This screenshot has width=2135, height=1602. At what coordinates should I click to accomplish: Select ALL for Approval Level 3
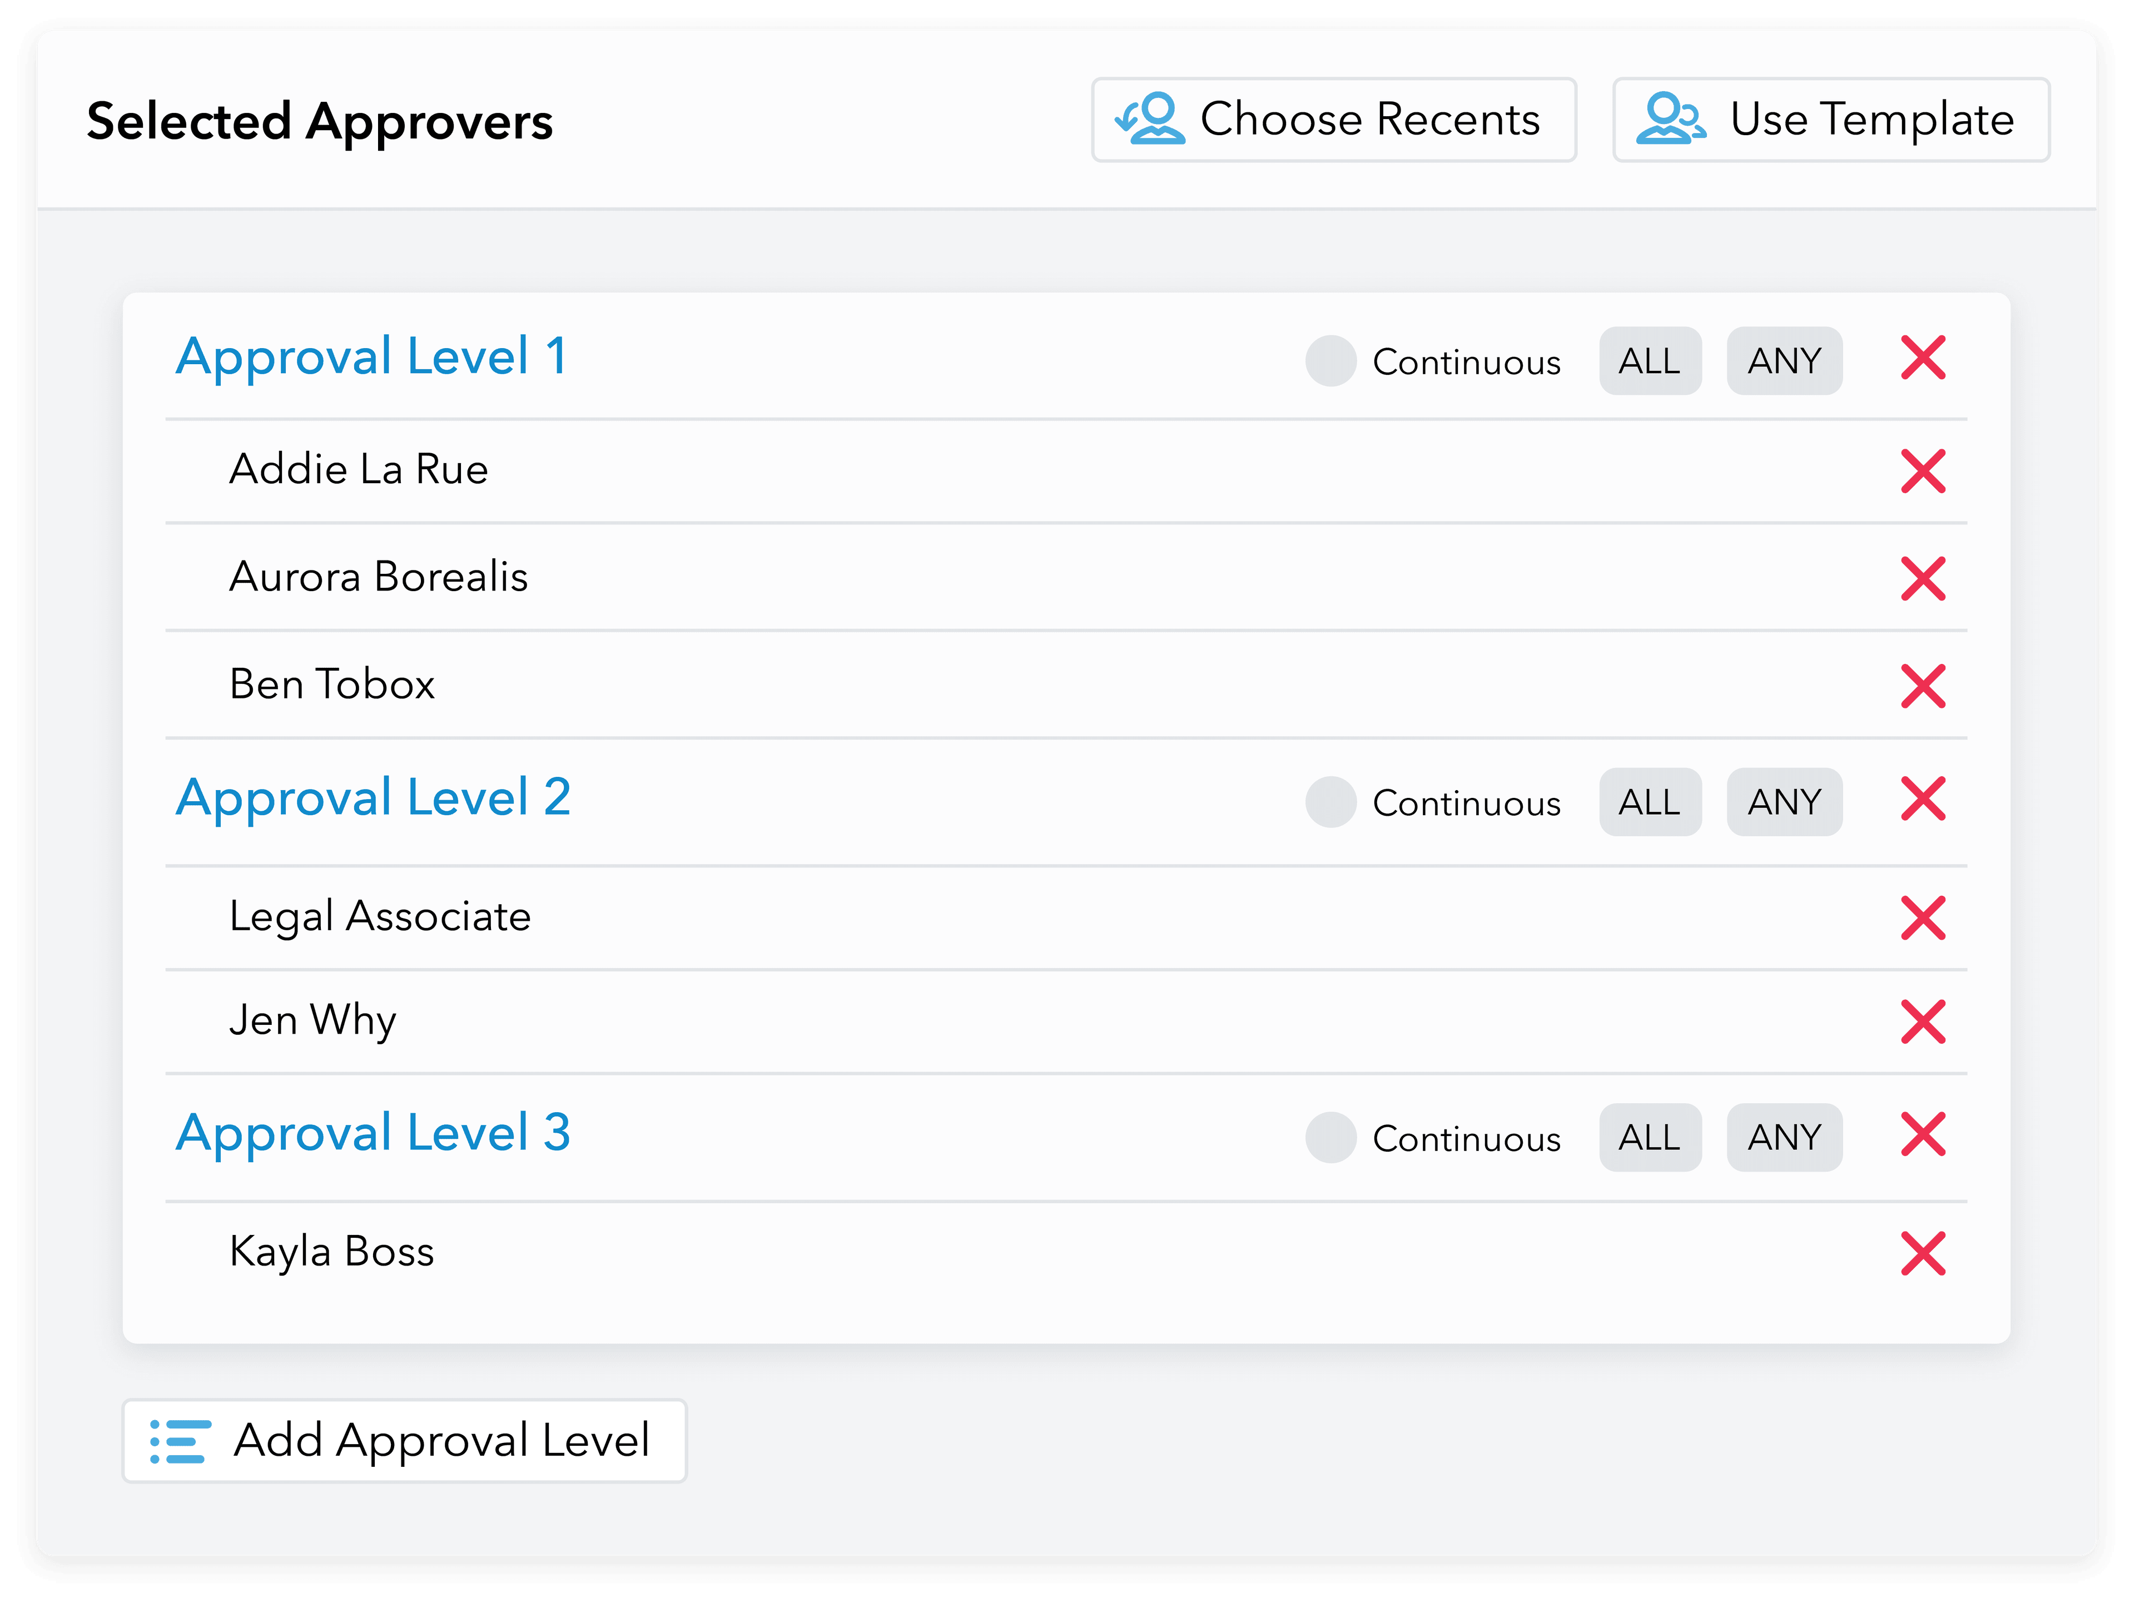coord(1650,1138)
